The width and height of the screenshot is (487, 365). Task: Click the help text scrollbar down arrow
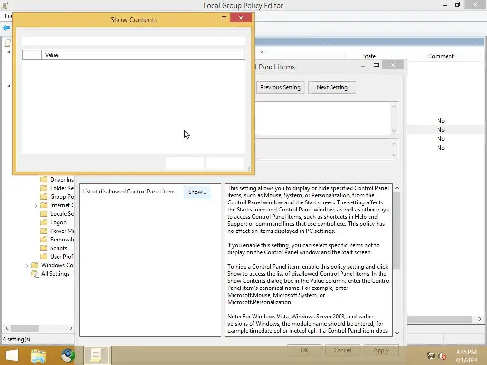pos(397,333)
